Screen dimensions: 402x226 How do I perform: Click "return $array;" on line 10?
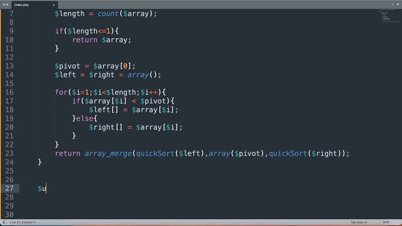pyautogui.click(x=102, y=40)
